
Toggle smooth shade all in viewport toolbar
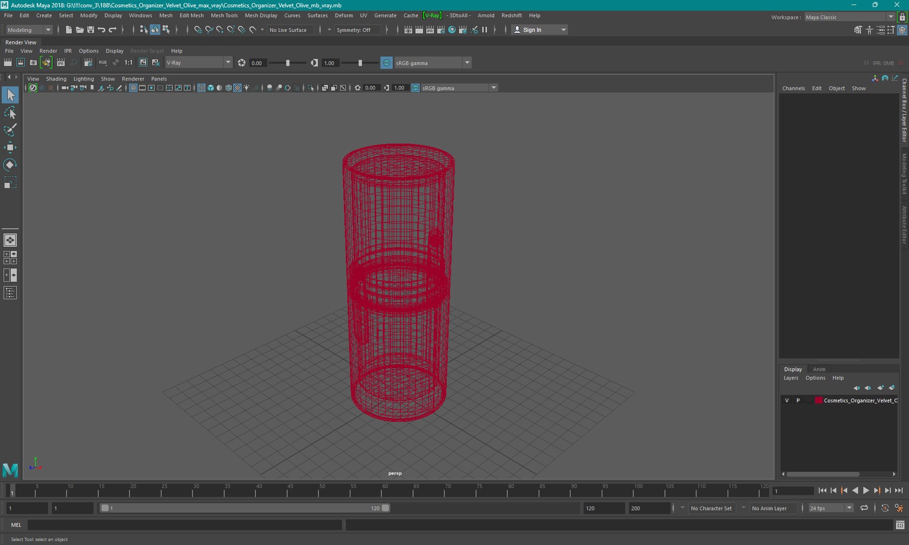tap(211, 88)
